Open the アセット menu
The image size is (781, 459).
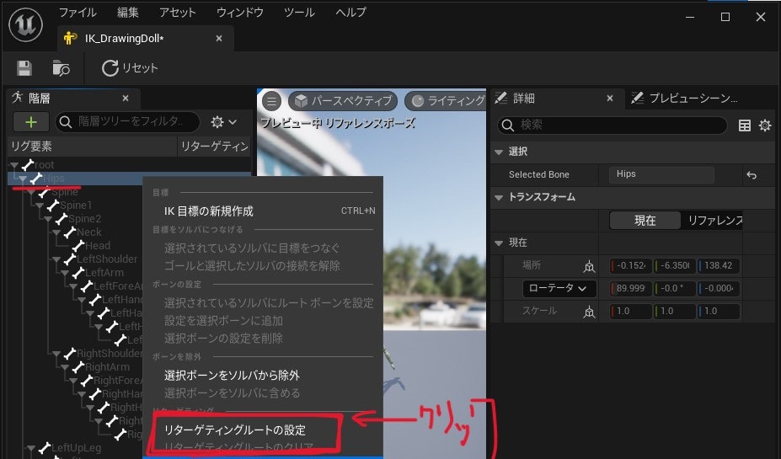point(177,13)
